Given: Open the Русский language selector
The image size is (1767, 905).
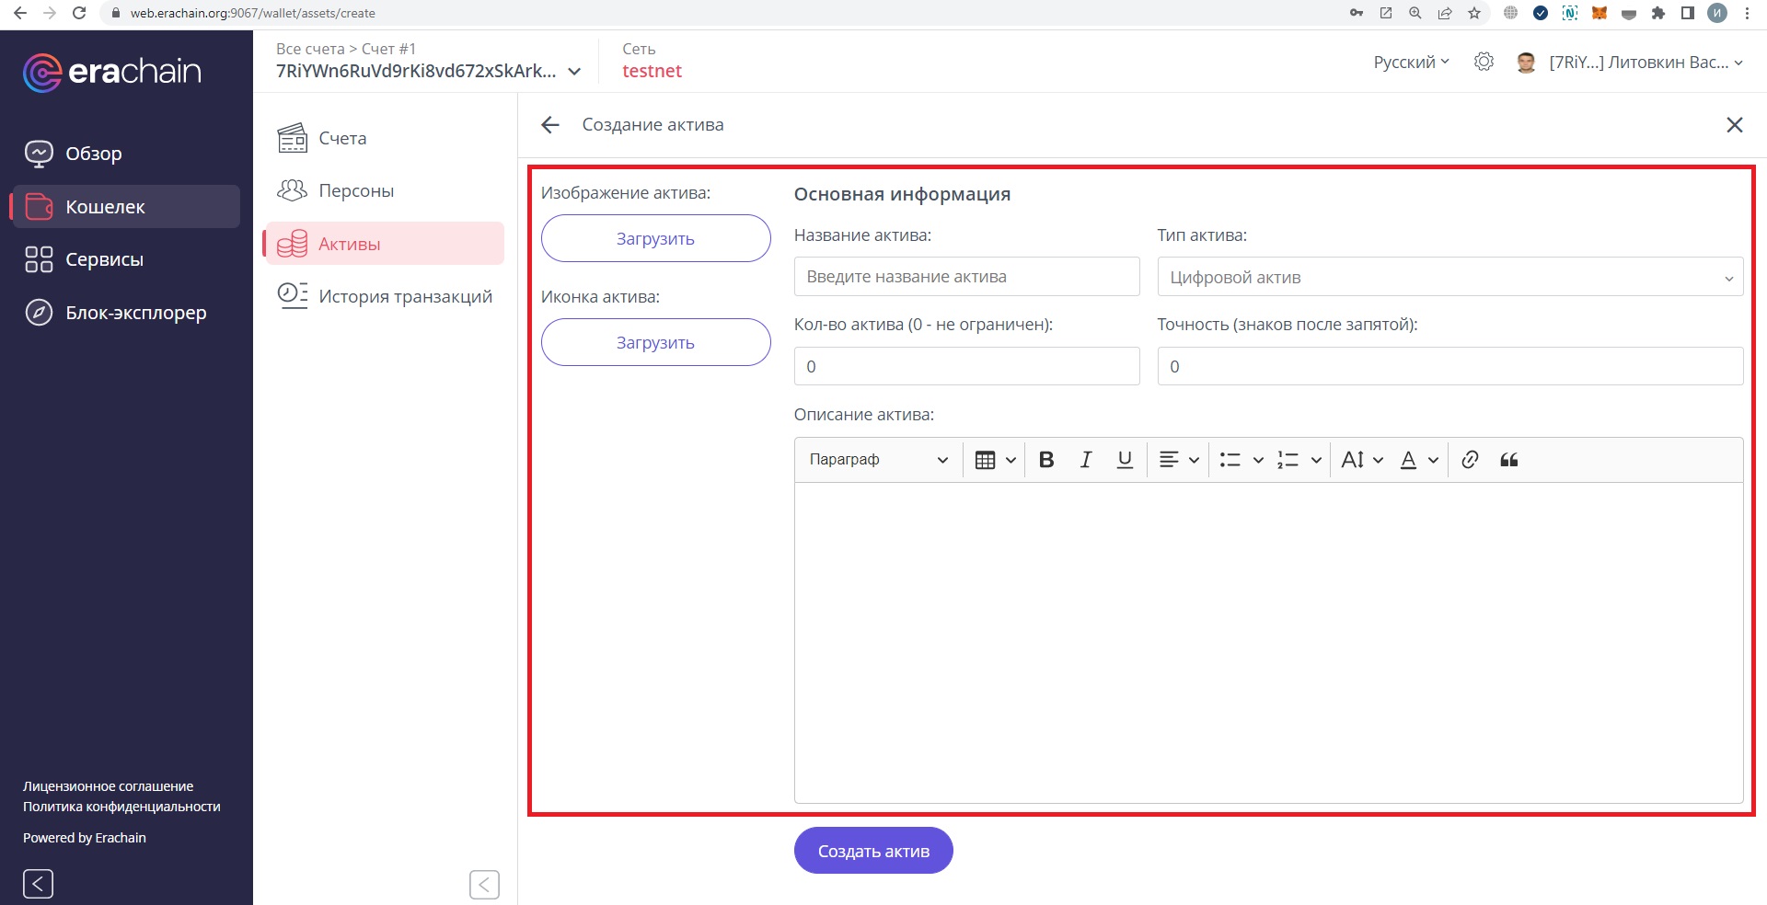Looking at the screenshot, I should 1411,63.
